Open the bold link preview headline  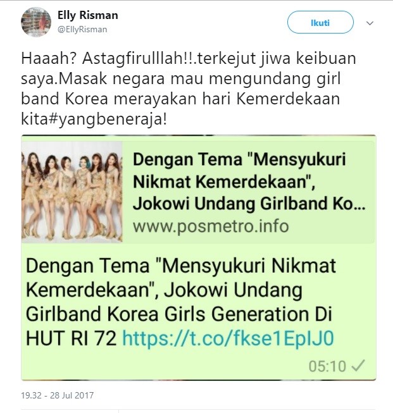pyautogui.click(x=249, y=182)
